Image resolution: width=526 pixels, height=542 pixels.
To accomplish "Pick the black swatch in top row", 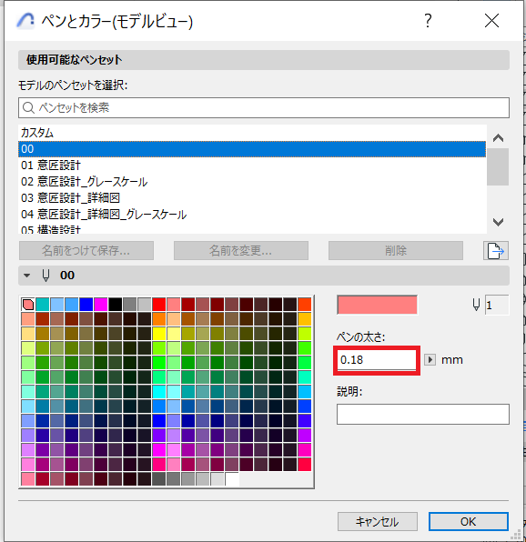I will [x=116, y=305].
